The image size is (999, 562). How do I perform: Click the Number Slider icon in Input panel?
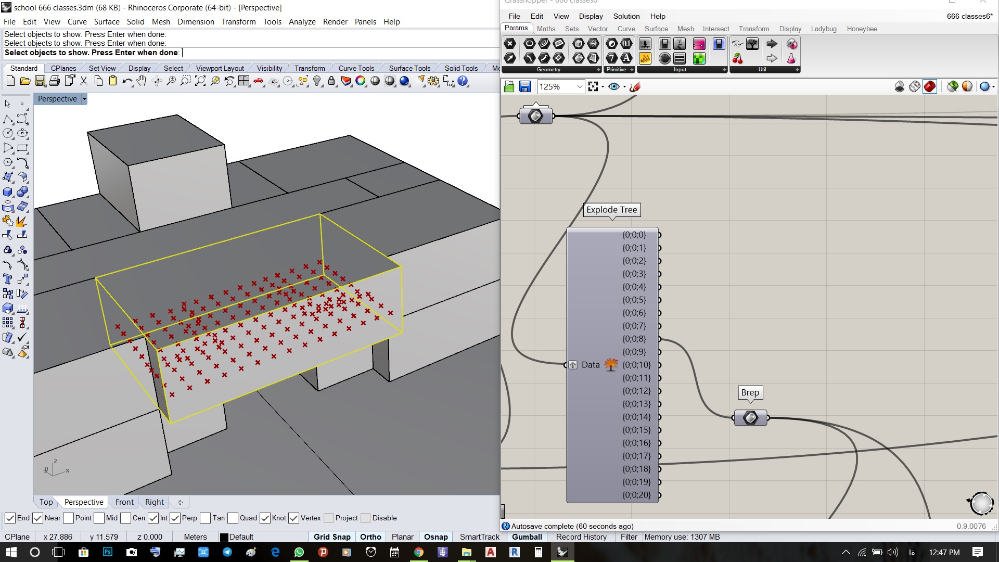[645, 44]
